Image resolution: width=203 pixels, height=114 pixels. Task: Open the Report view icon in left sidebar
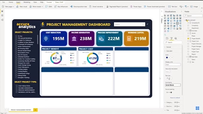pos(2,11)
